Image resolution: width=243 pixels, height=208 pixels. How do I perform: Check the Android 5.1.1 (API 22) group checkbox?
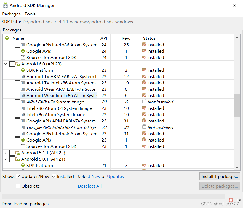click(12, 153)
